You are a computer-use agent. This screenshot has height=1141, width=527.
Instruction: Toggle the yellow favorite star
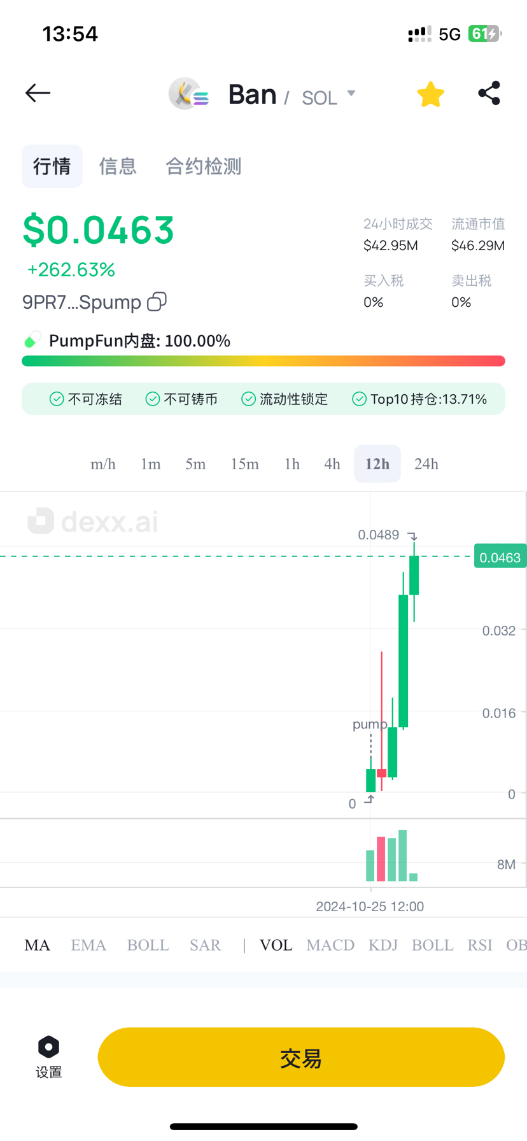click(x=430, y=94)
